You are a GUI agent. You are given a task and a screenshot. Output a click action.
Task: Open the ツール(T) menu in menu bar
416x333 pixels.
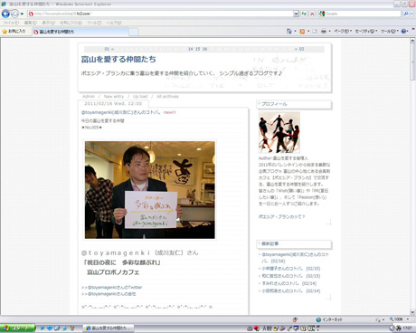pyautogui.click(x=94, y=23)
